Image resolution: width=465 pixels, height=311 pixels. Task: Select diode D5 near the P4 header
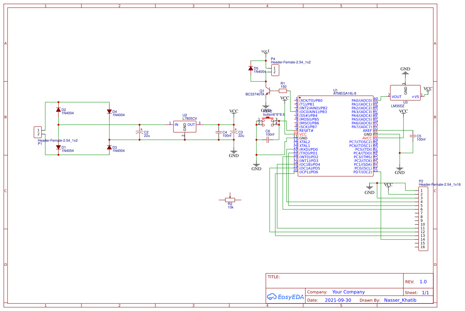pyautogui.click(x=251, y=69)
